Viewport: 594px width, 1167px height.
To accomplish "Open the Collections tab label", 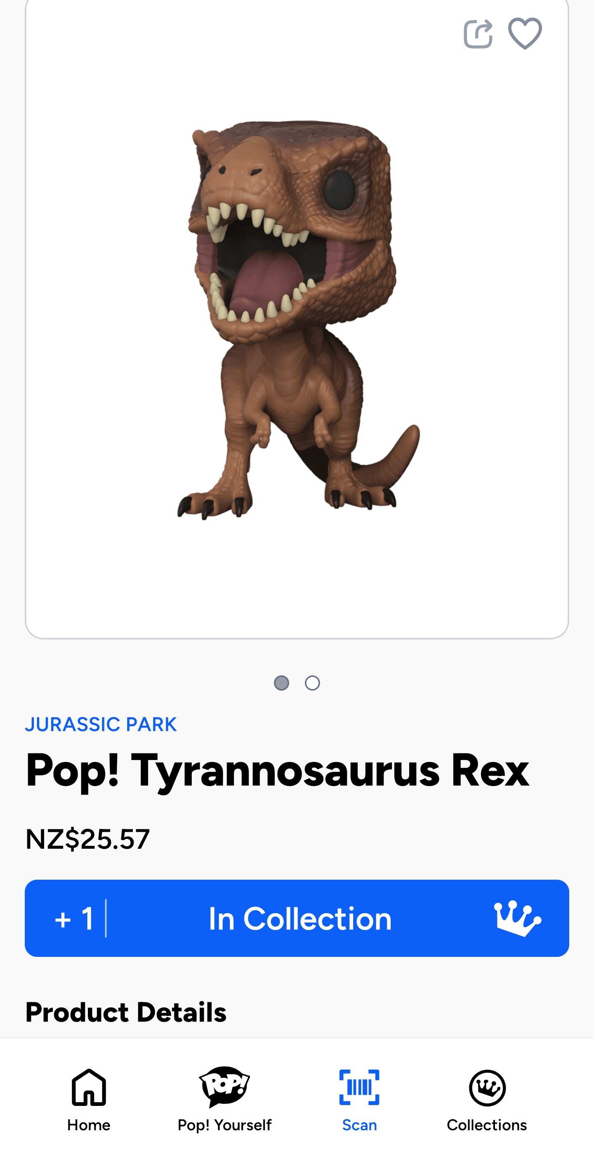I will point(487,1125).
